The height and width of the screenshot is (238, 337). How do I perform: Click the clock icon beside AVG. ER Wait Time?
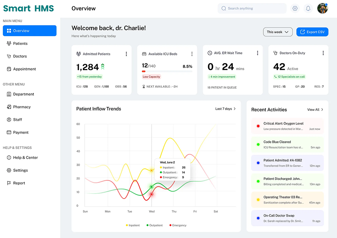[x=210, y=53]
